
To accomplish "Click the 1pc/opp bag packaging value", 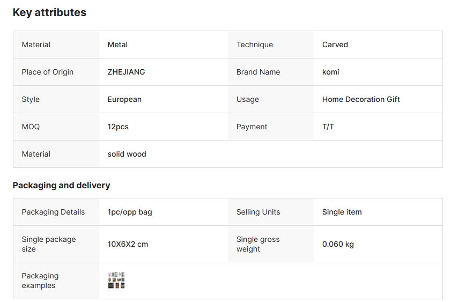I will [x=130, y=212].
